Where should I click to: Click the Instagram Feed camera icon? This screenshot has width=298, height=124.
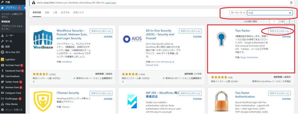pos(2,93)
